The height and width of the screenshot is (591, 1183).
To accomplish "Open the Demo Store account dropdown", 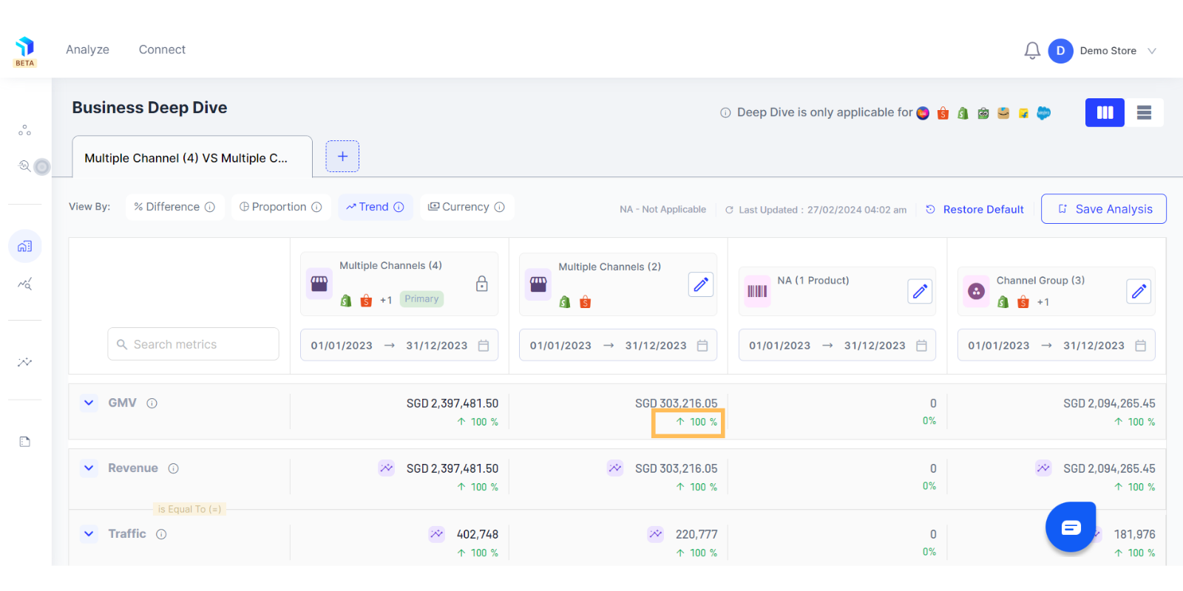I will [x=1151, y=51].
